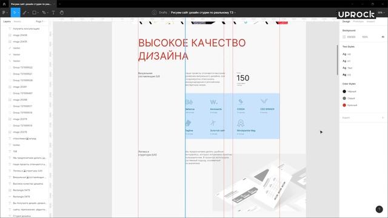Click the Tagline award icon on the canvas
Viewport: 388px width, 218px height.
[x=189, y=123]
